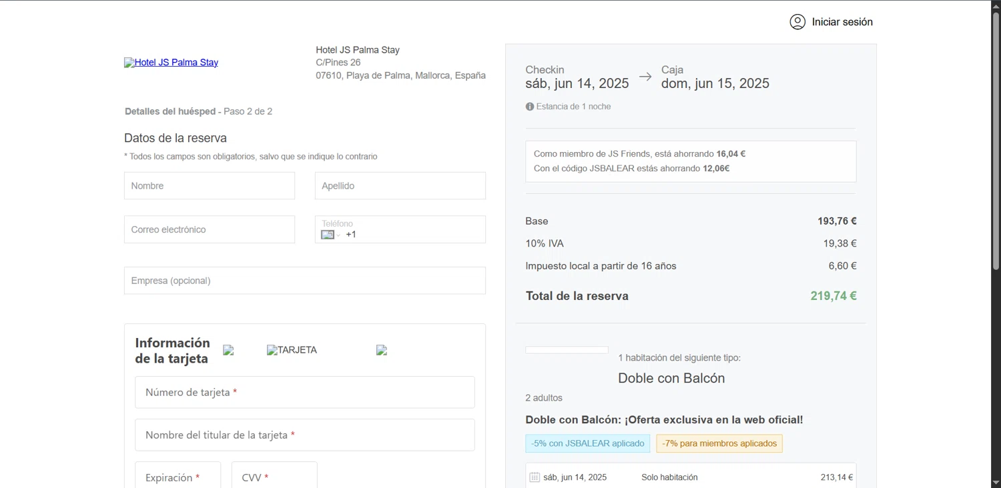
Task: Click the calendar icon beside sáb, jun 14, 2025 row
Action: (x=535, y=477)
